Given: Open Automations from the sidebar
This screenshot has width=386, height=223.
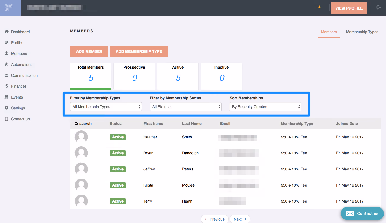Looking at the screenshot, I should click(x=22, y=65).
